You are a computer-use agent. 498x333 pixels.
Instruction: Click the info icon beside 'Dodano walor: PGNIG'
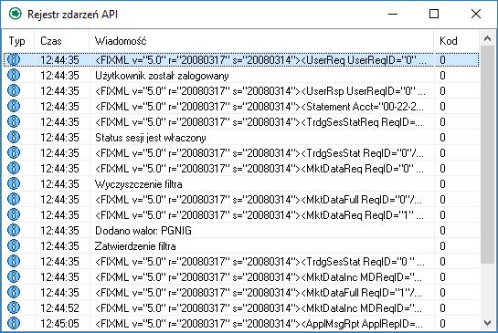point(14,231)
